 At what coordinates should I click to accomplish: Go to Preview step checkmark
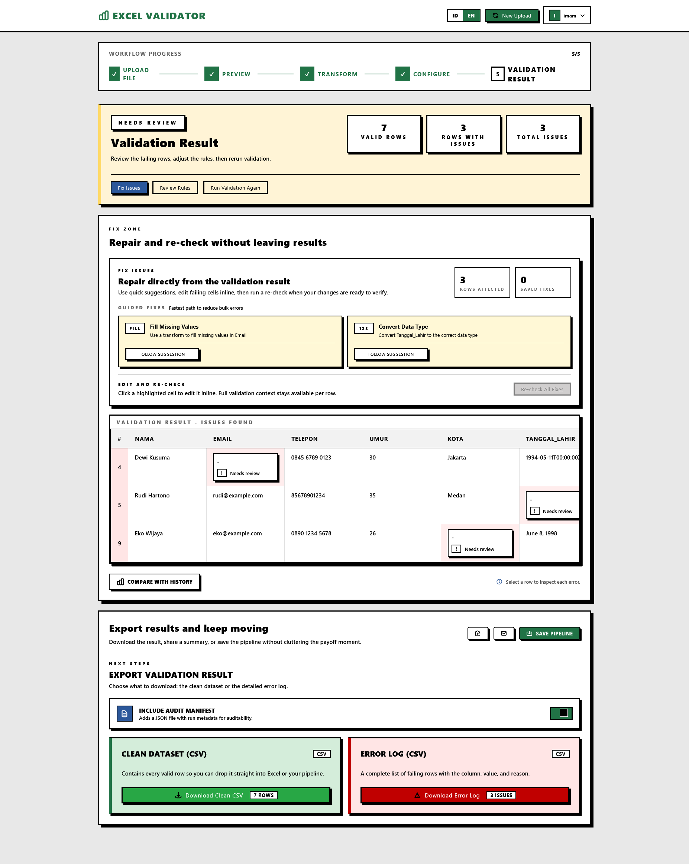point(211,74)
